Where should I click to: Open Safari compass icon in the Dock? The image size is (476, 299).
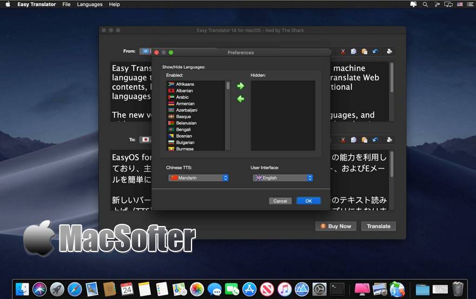tap(75, 289)
